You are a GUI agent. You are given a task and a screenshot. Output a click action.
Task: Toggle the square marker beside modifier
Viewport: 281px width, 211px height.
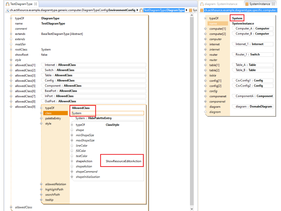pos(11,44)
